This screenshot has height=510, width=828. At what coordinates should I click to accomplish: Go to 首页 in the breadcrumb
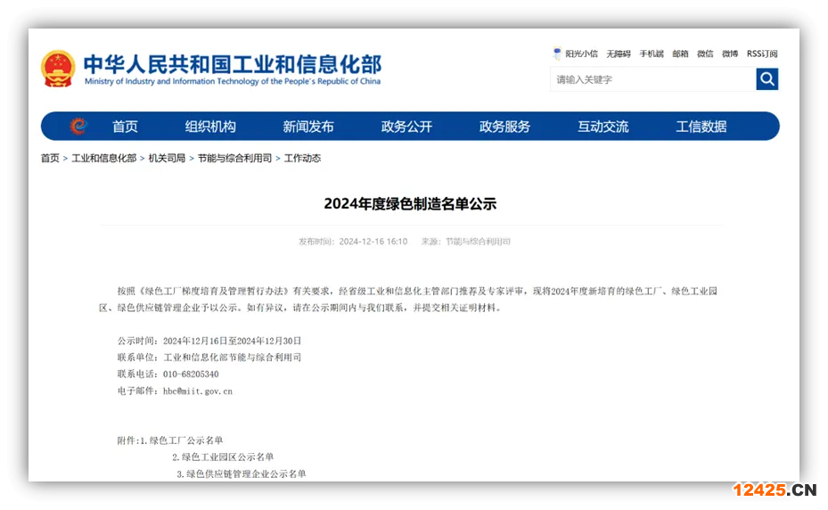point(50,158)
